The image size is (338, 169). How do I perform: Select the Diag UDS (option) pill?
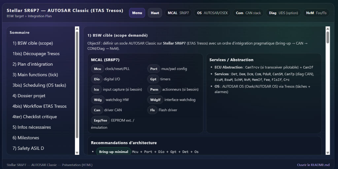(283, 13)
